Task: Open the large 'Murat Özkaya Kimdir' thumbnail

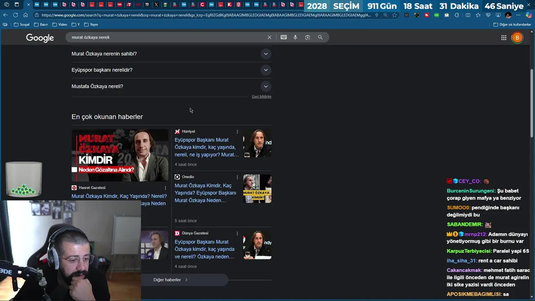Action: pos(120,155)
